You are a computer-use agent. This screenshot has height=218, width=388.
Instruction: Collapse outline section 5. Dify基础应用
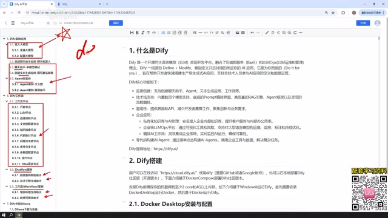[x=4, y=39]
